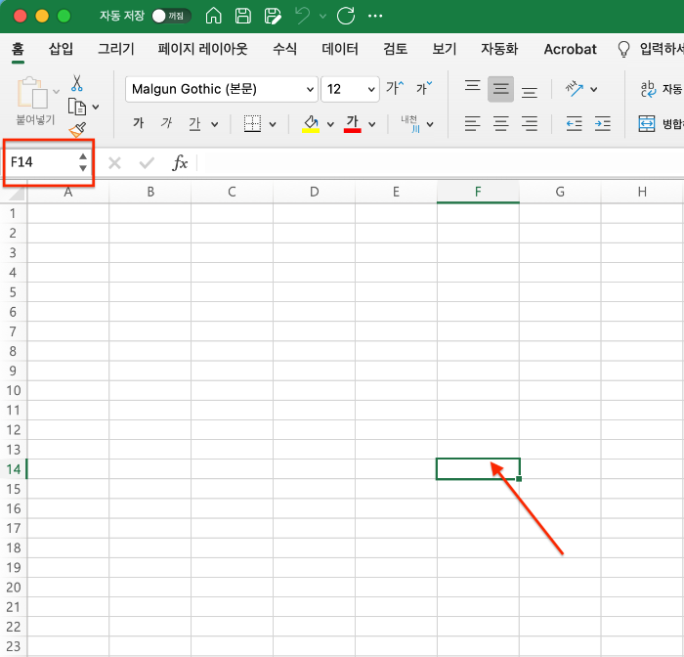Screen dimensions: 684x657
Task: Open the 페이지 레이아웃 tab
Action: pos(203,49)
